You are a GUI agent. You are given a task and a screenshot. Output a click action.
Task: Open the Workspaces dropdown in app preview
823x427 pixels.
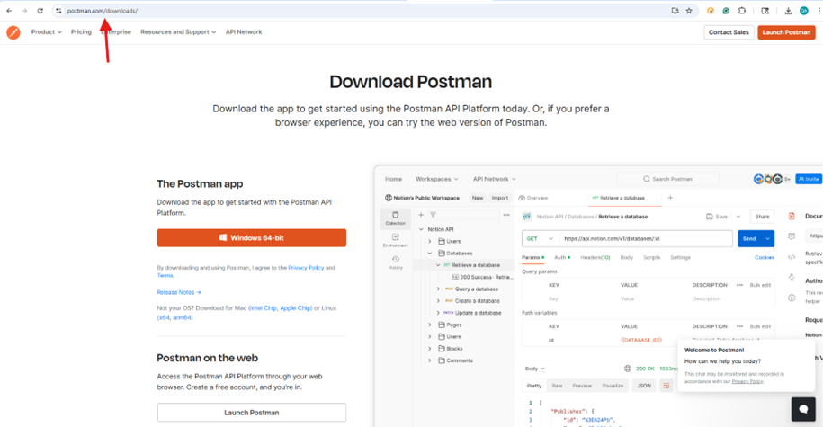(437, 179)
